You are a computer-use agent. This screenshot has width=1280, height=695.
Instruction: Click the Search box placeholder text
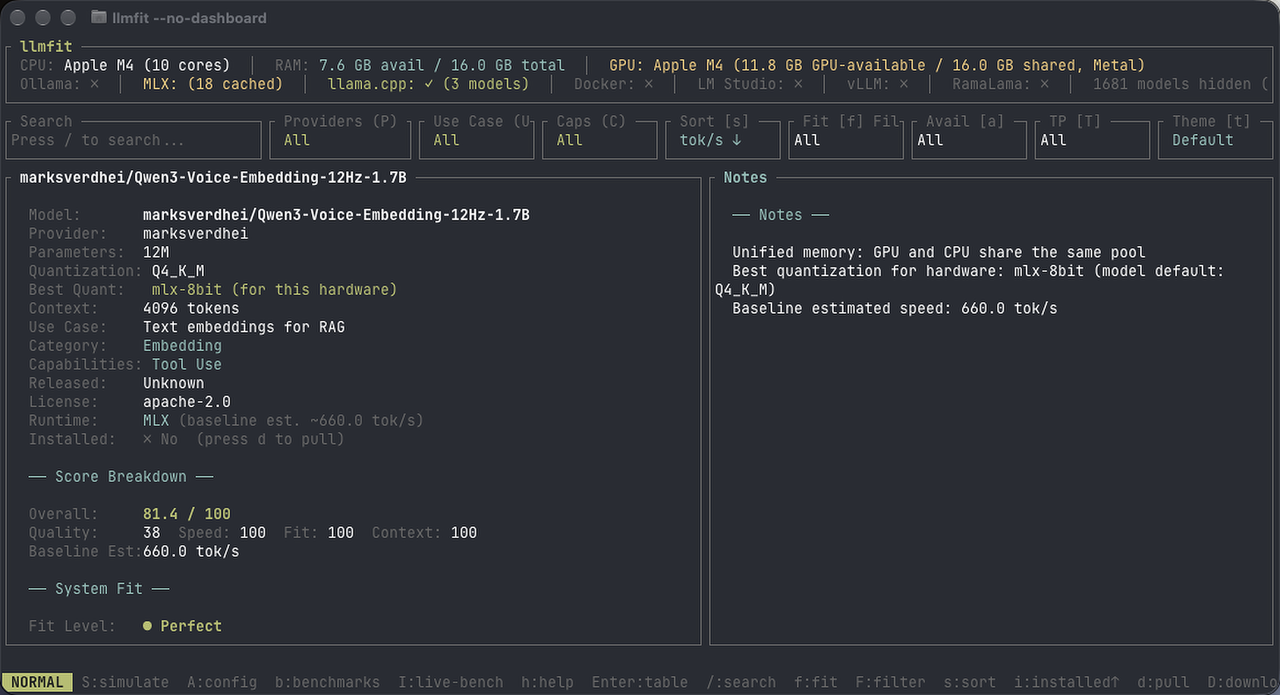[98, 140]
